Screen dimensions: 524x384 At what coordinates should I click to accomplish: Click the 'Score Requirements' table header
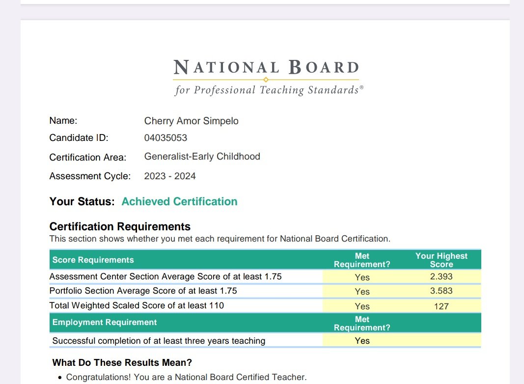click(x=93, y=260)
